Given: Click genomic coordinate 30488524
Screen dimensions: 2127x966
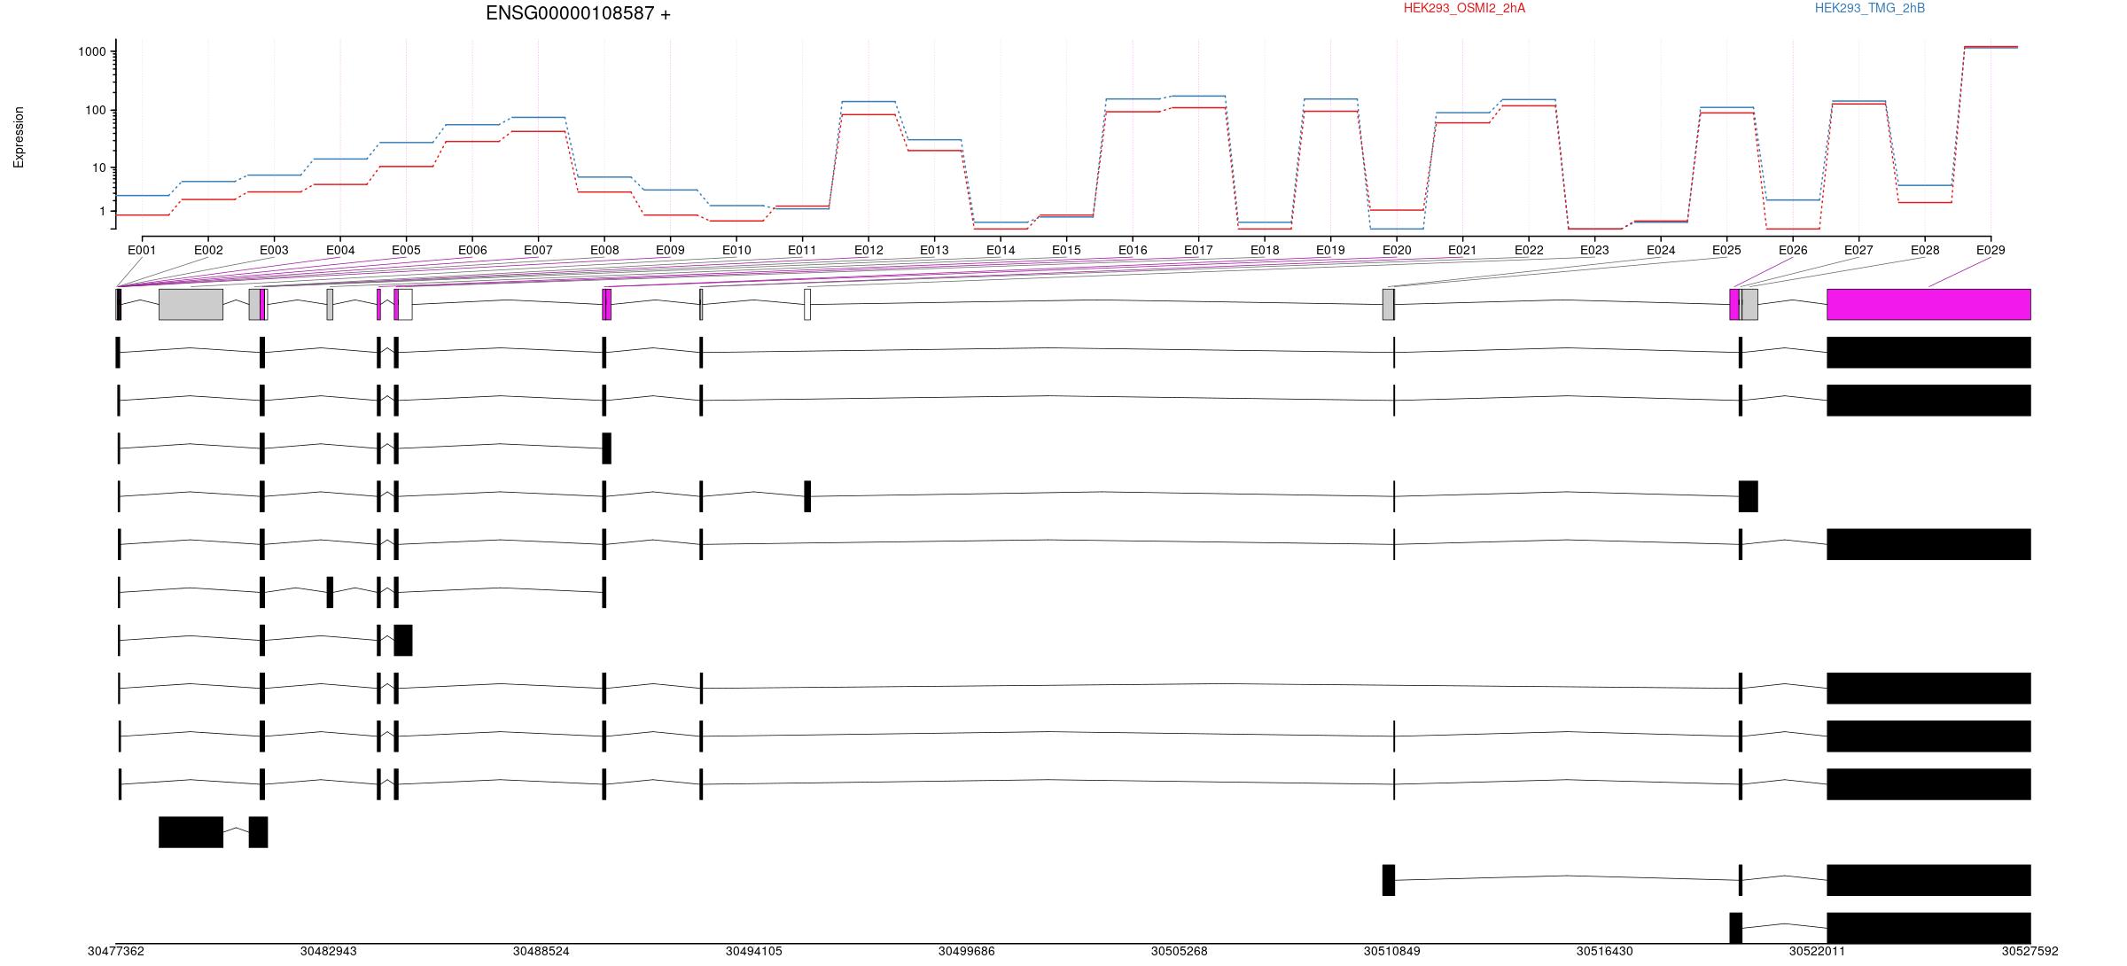Looking at the screenshot, I should click(541, 952).
